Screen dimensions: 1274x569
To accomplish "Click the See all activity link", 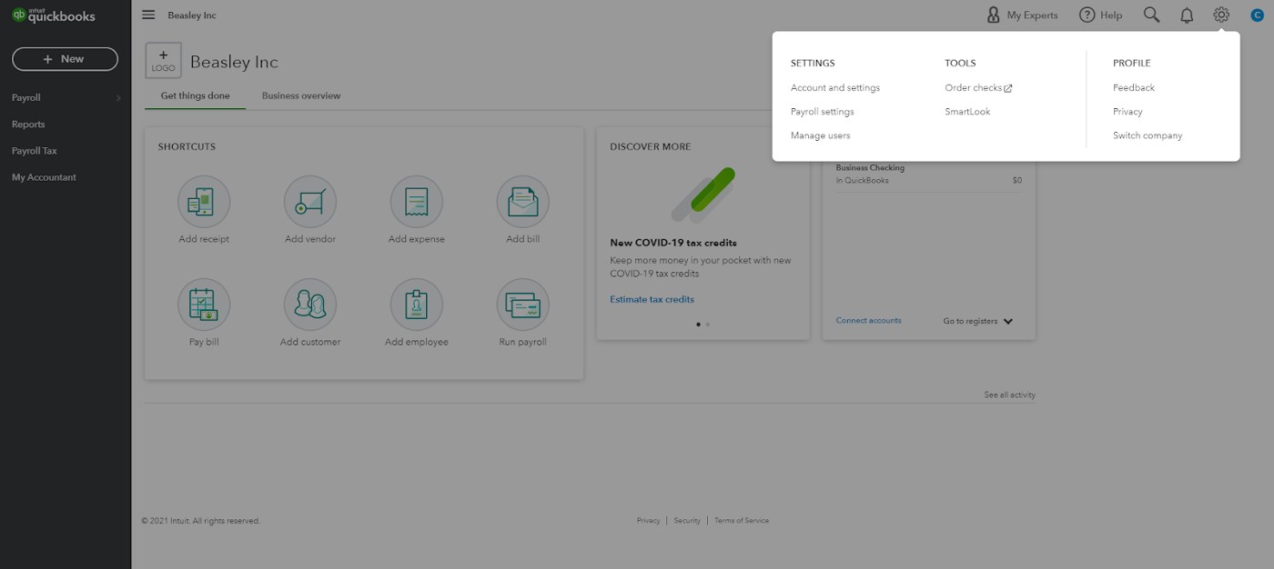I will coord(1010,395).
